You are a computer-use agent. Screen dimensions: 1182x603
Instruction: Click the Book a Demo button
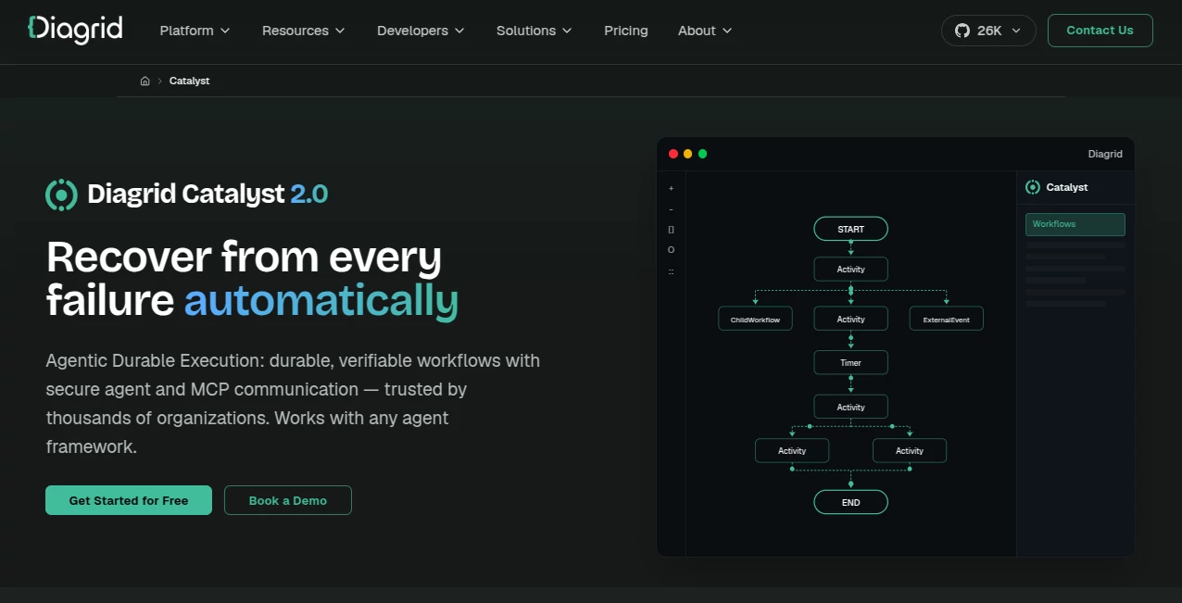click(288, 500)
